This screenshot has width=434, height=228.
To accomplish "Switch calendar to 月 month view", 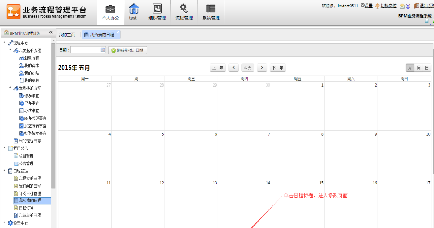I will pos(410,68).
